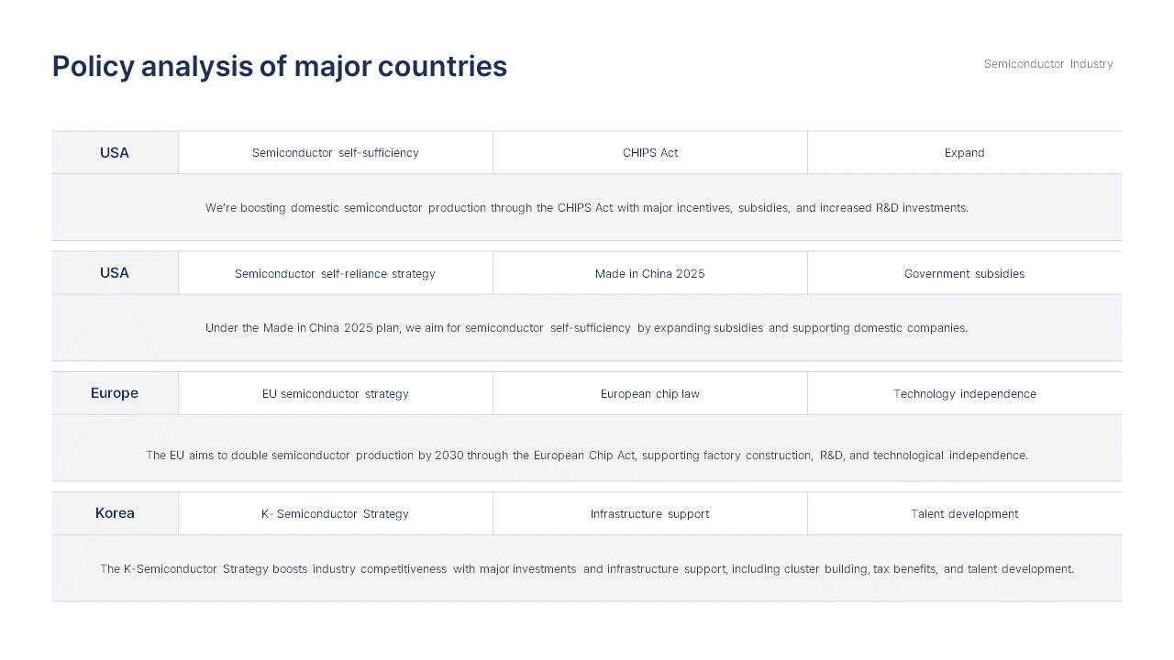The height and width of the screenshot is (660, 1174).
Task: Select the USA header cell beside 'Semiconductor self-sufficiency'
Action: 115,153
